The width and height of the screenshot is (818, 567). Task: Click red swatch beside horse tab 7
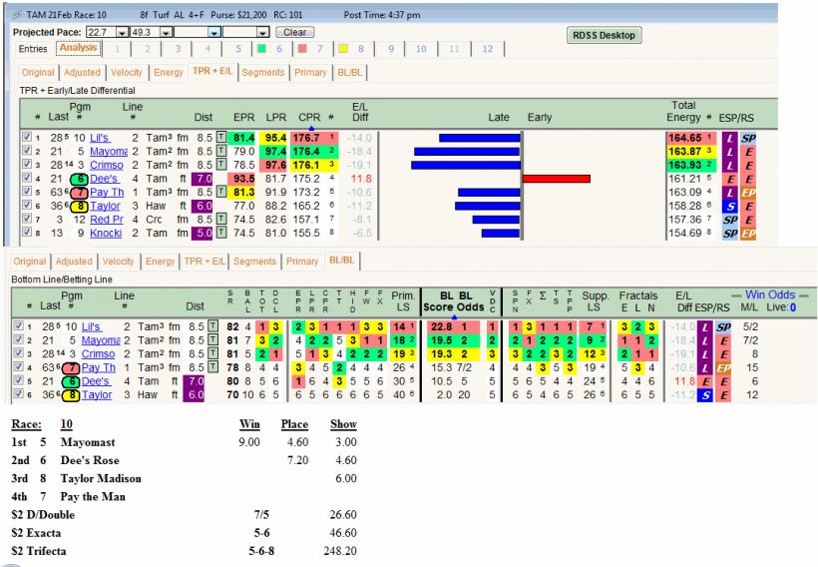pos(302,49)
